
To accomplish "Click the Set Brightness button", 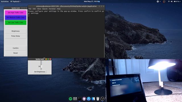I will tap(40, 72).
